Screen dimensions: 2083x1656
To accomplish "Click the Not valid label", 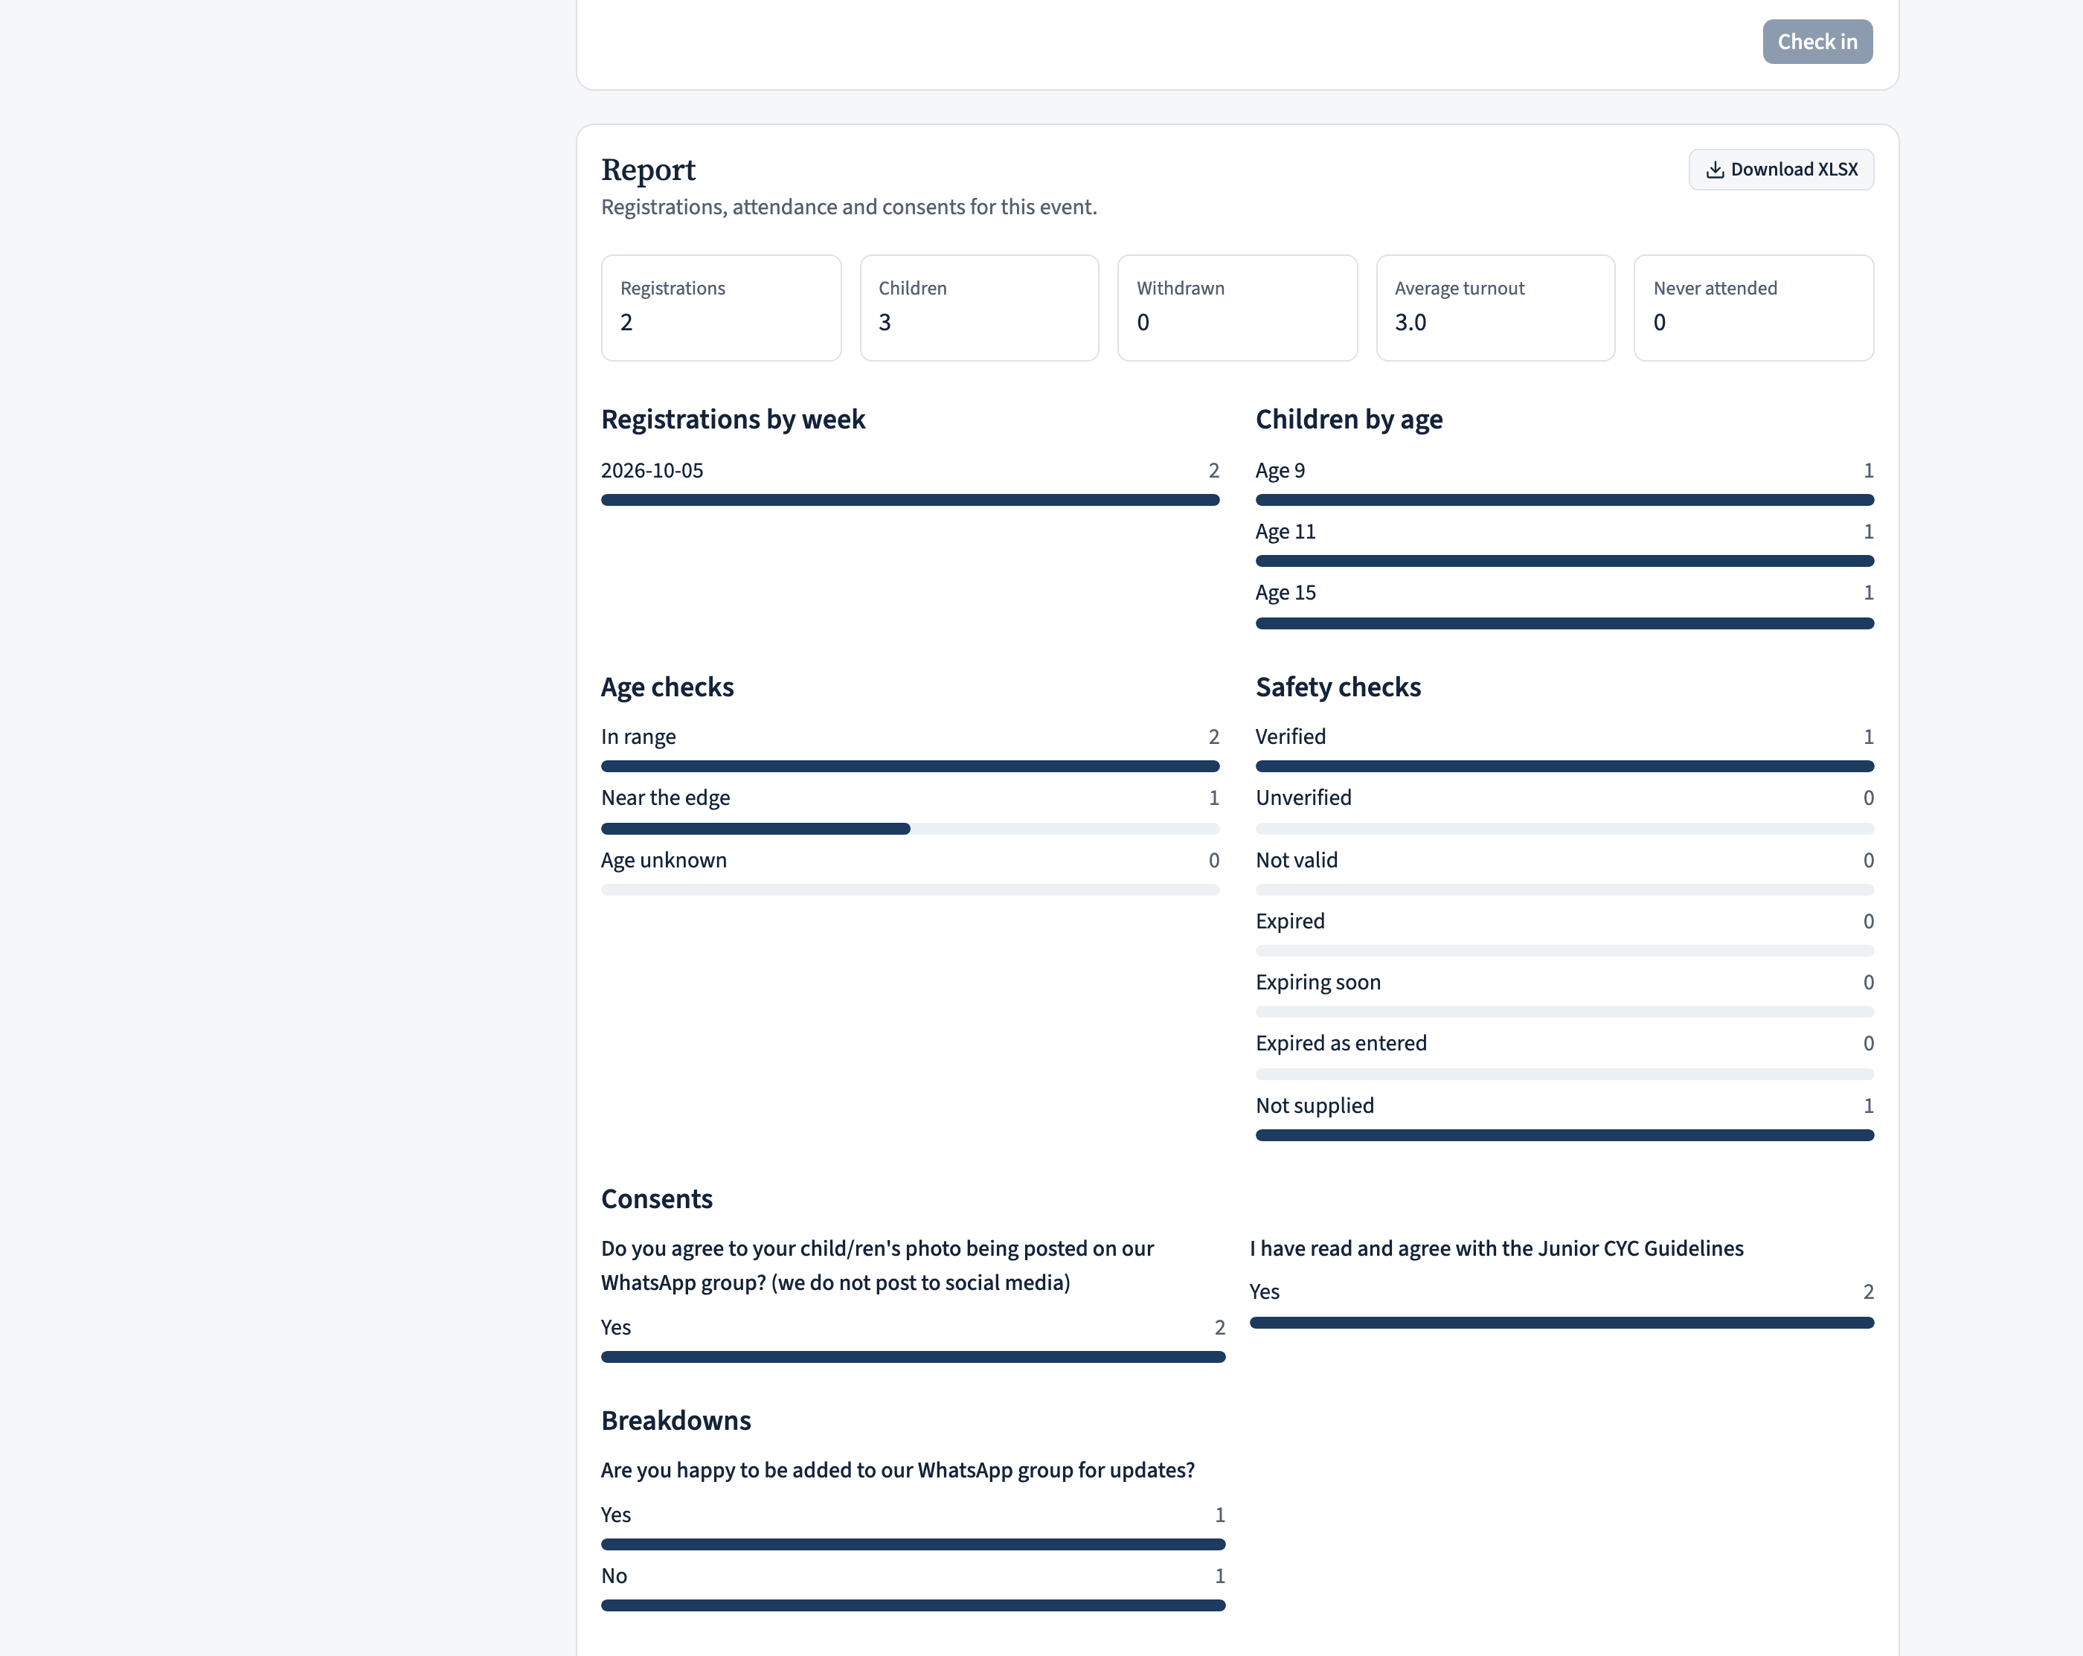I will pos(1296,860).
